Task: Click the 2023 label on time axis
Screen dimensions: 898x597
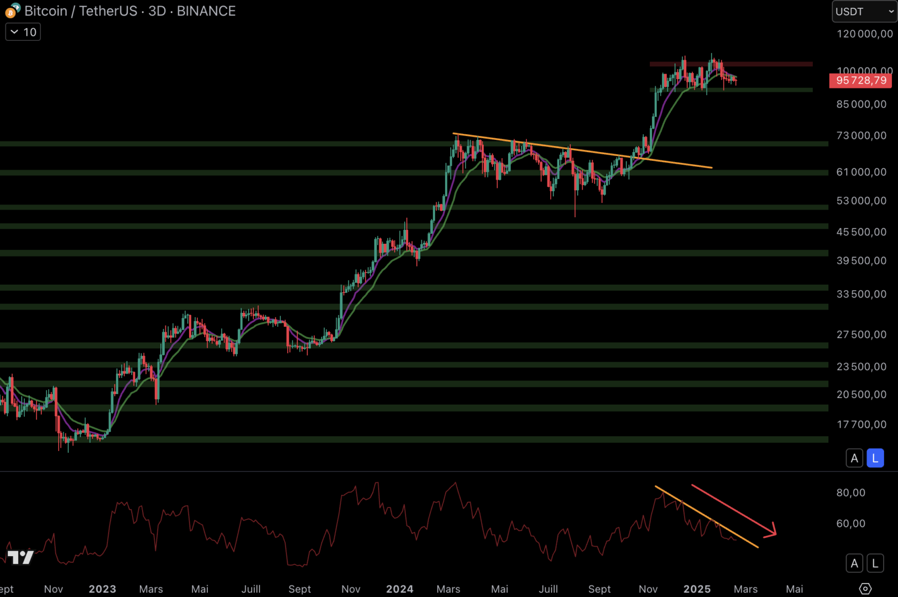Action: (x=102, y=589)
